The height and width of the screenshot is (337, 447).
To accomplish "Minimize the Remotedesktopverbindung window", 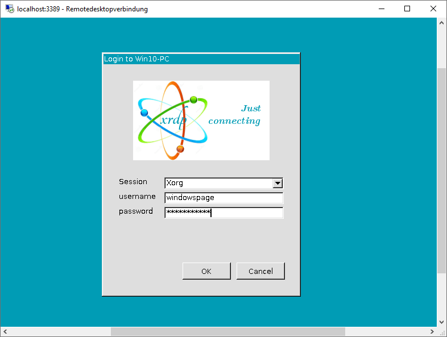I will tap(382, 9).
